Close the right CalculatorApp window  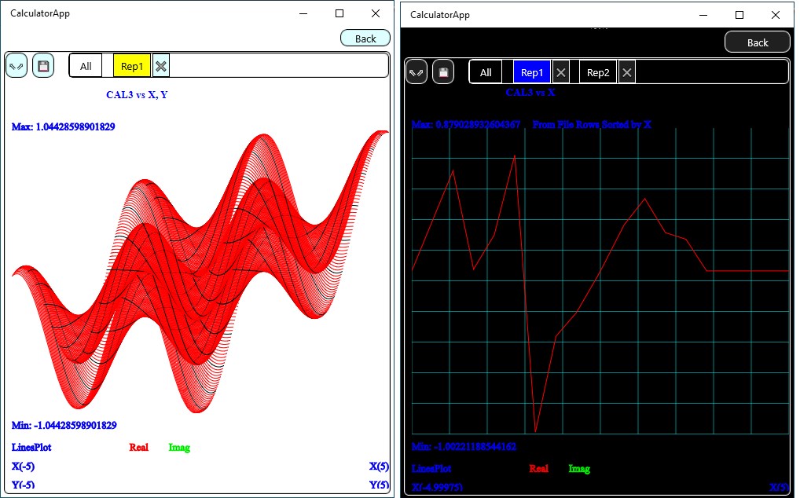pyautogui.click(x=776, y=15)
